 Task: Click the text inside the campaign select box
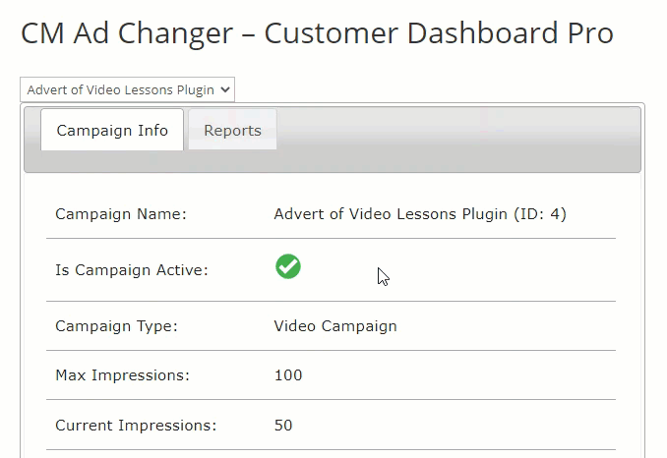coord(120,90)
